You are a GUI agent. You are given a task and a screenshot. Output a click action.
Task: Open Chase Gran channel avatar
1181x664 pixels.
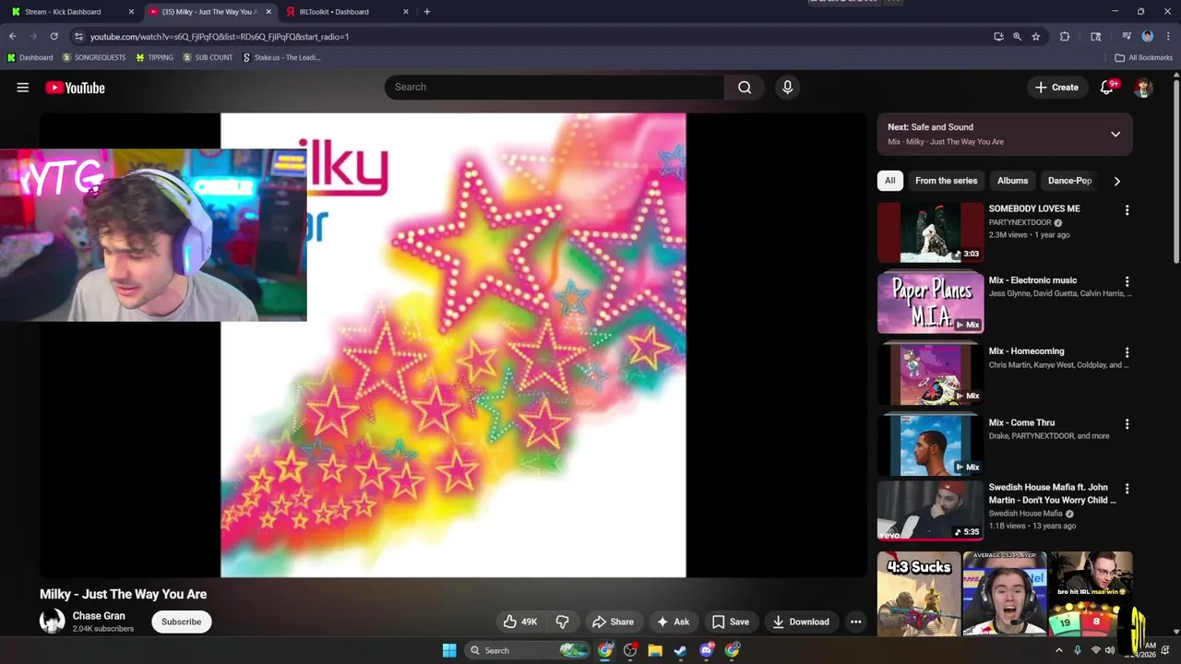point(52,622)
